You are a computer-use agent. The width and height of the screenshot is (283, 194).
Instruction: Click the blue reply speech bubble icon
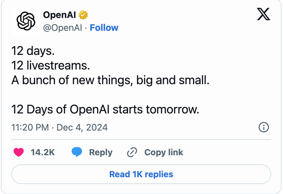tap(77, 152)
